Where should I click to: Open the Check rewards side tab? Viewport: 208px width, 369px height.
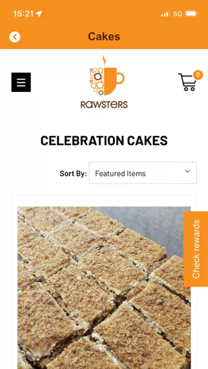click(x=196, y=249)
